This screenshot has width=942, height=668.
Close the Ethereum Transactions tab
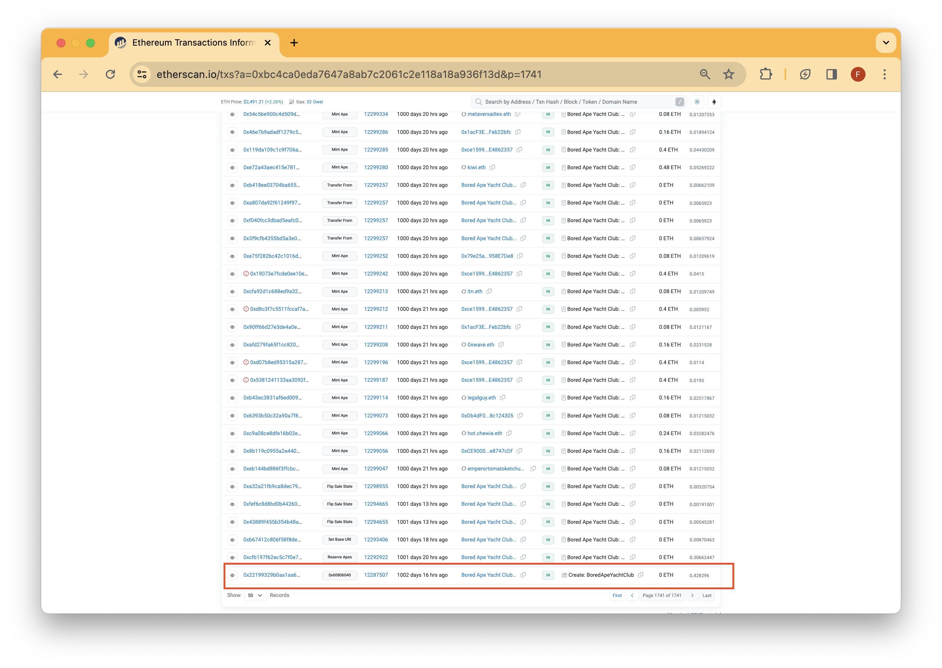(x=268, y=43)
